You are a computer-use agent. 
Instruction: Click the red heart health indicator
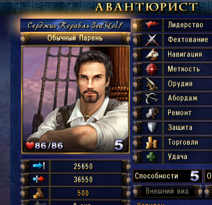tap(30, 146)
